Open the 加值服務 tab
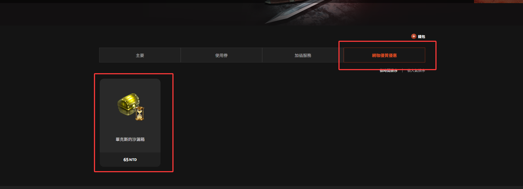Viewport: 523px width, 189px height. pos(303,55)
